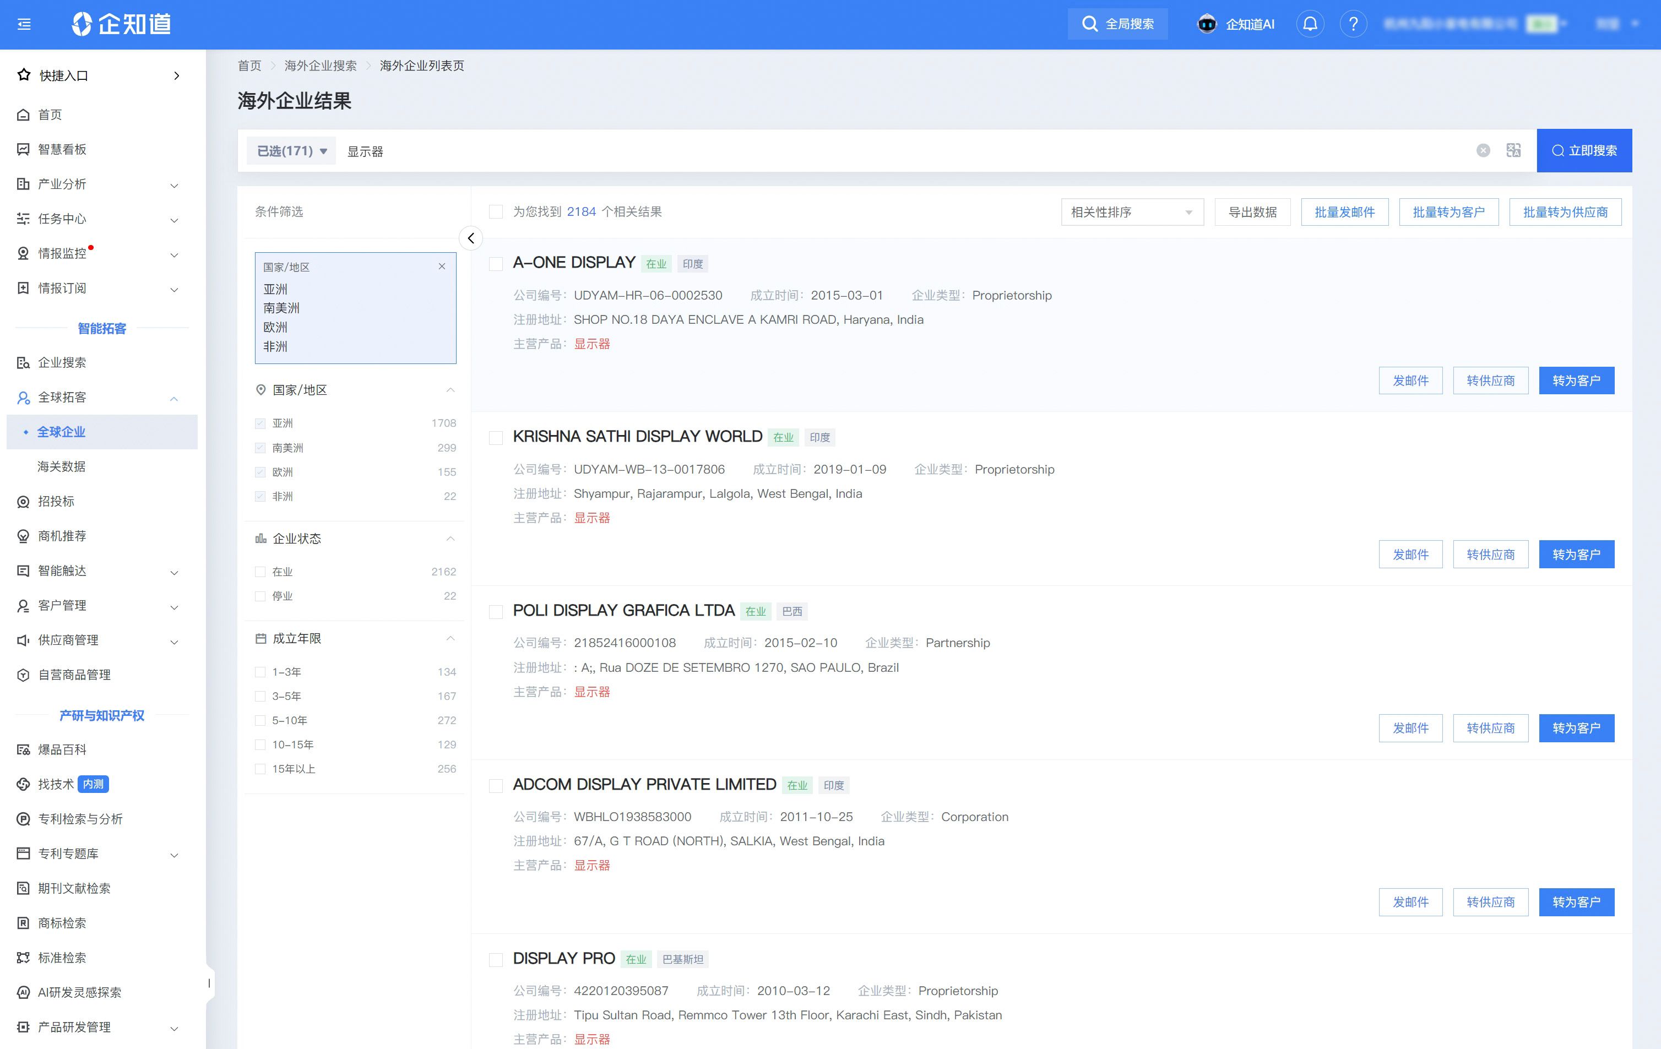Viewport: 1661px width, 1049px height.
Task: Check 在业 company status filter
Action: [x=260, y=572]
